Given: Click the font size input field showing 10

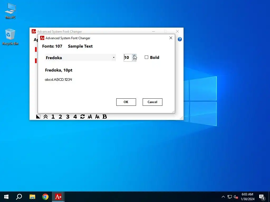Looking at the screenshot, I should 128,58.
